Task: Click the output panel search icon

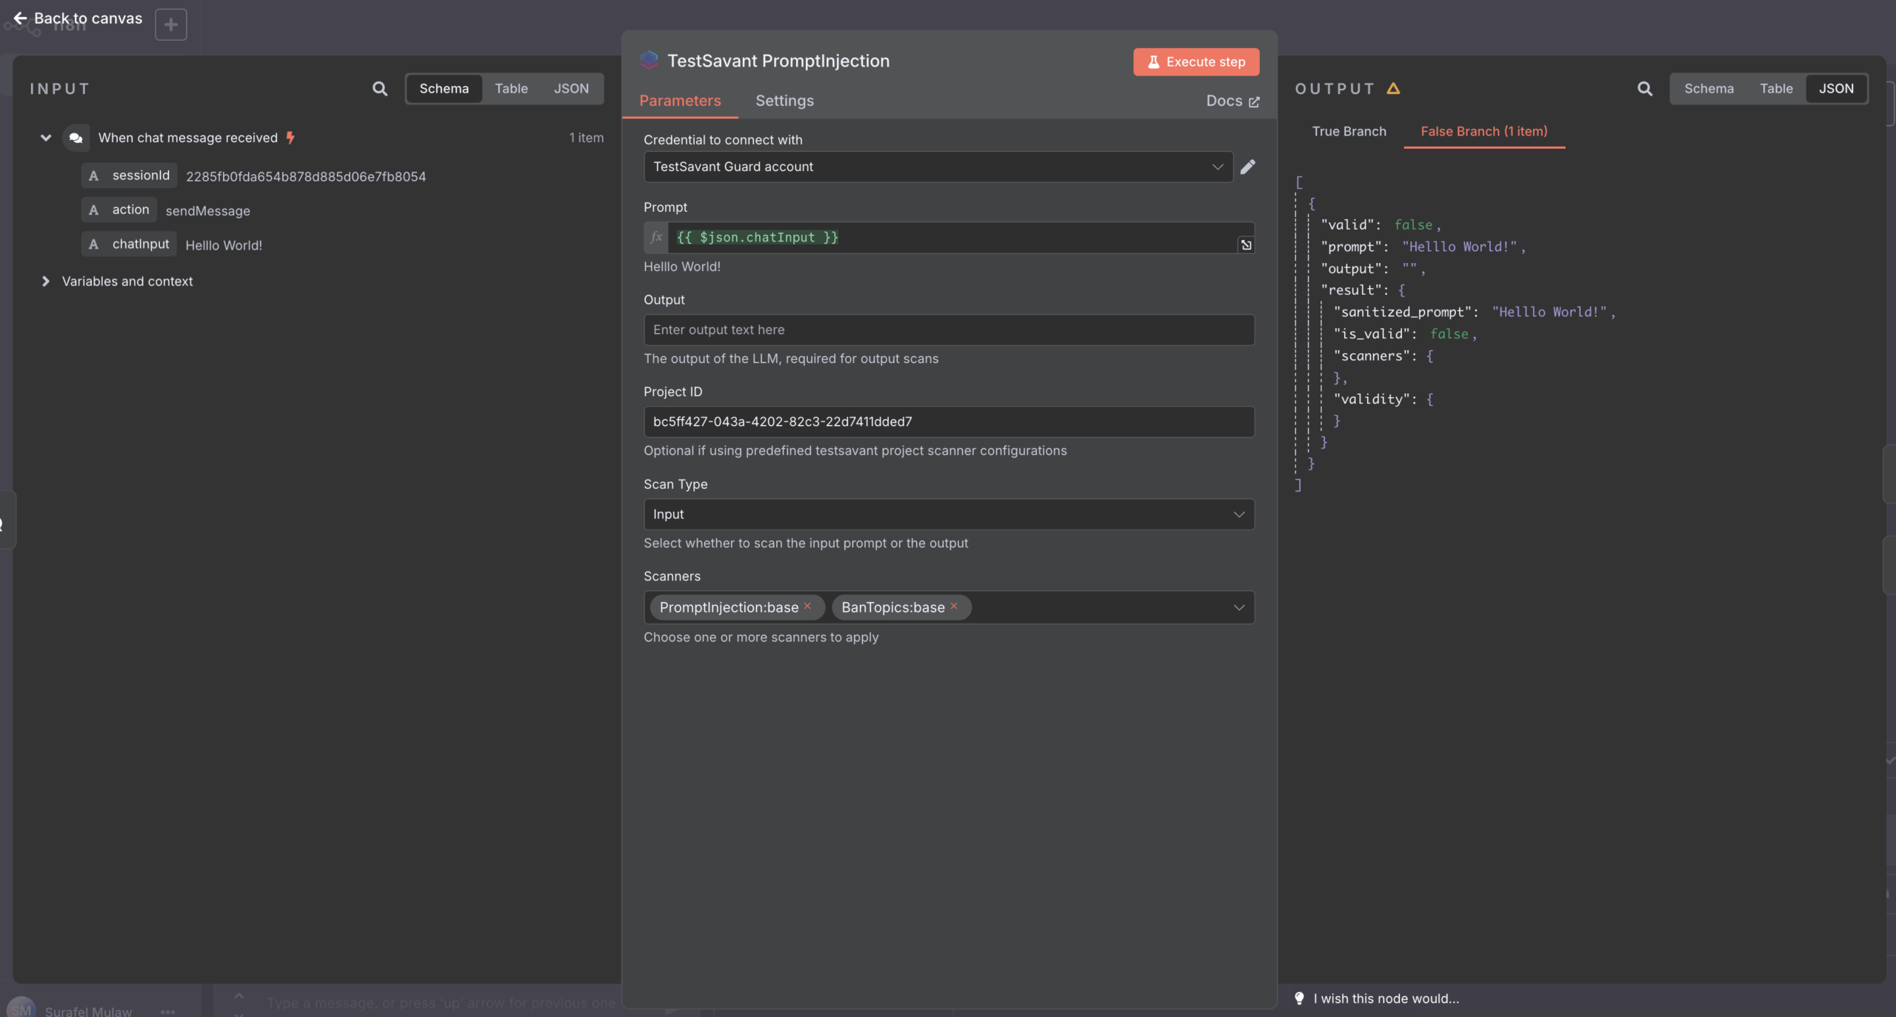Action: [1644, 89]
